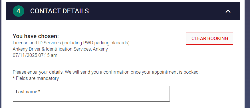Click the 'Last name *' field label
250x108 pixels.
[x=28, y=92]
